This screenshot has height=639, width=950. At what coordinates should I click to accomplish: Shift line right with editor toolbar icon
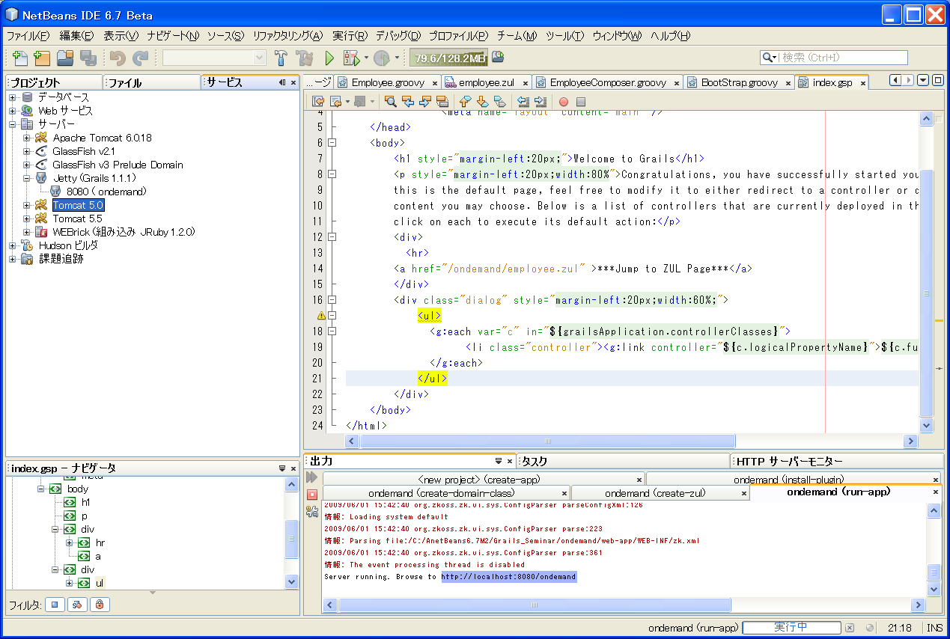540,102
